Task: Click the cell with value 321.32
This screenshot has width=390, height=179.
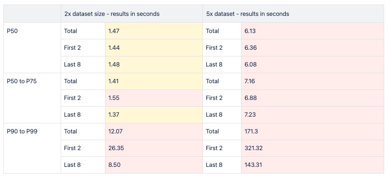Action: pyautogui.click(x=312, y=148)
